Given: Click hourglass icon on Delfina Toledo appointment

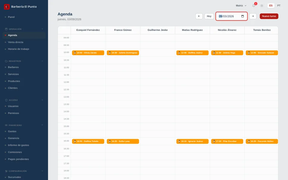Looking at the screenshot, I should pyautogui.click(x=75, y=141).
